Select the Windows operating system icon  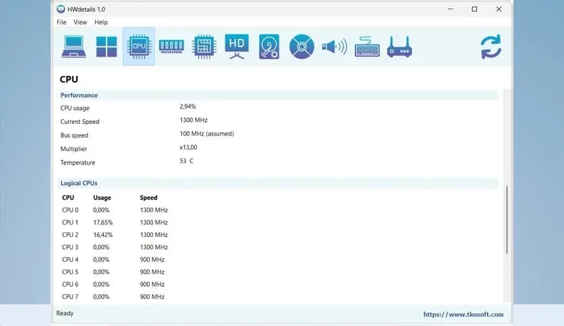point(107,46)
